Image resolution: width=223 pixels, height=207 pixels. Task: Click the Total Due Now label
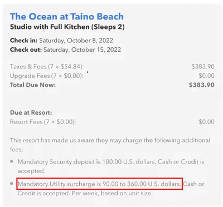(33, 85)
